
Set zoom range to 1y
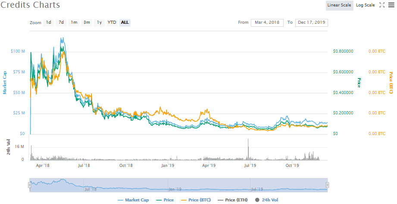(99, 22)
